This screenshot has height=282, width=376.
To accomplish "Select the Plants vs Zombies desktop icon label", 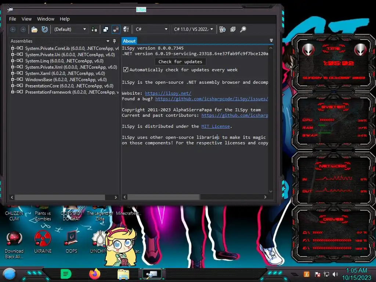I will coord(43,216).
